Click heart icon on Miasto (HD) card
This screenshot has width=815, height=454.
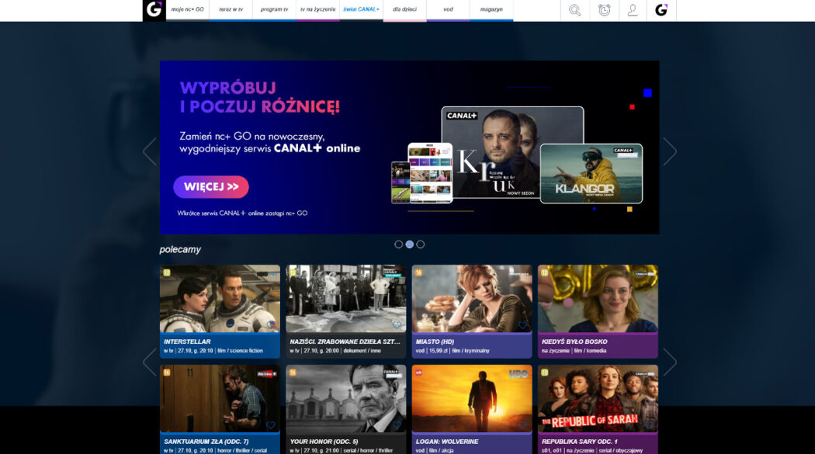tap(523, 325)
